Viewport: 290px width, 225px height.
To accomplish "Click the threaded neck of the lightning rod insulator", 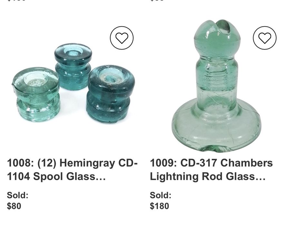I will click(x=217, y=74).
